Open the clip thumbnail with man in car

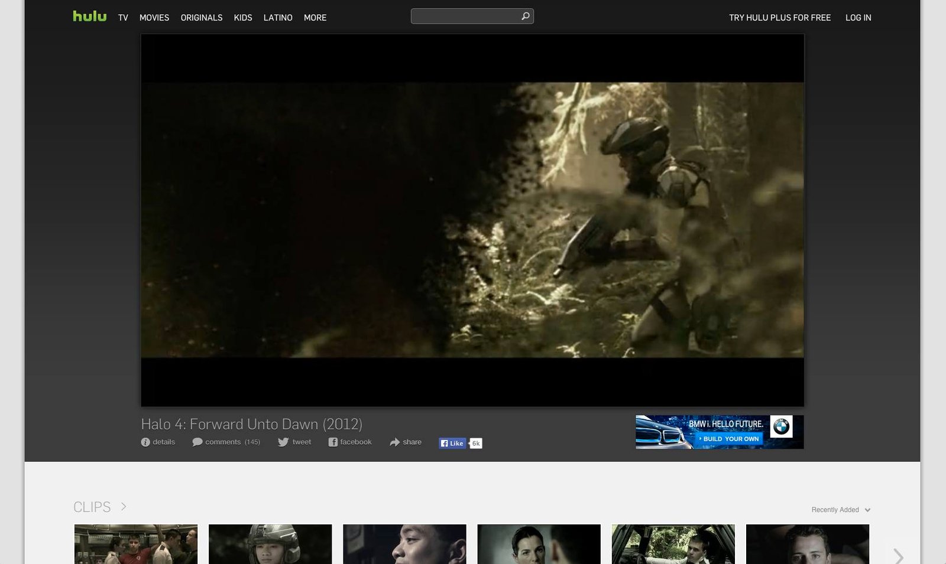(x=673, y=544)
